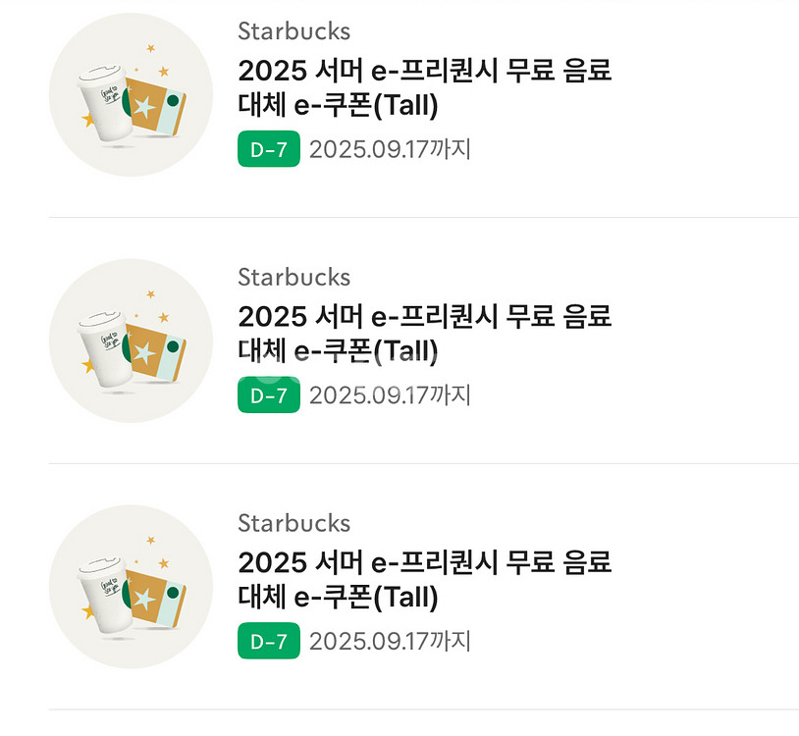Tap the 대체 e-쿠폰(Tall) text on first coupon
The image size is (799, 736).
click(338, 105)
